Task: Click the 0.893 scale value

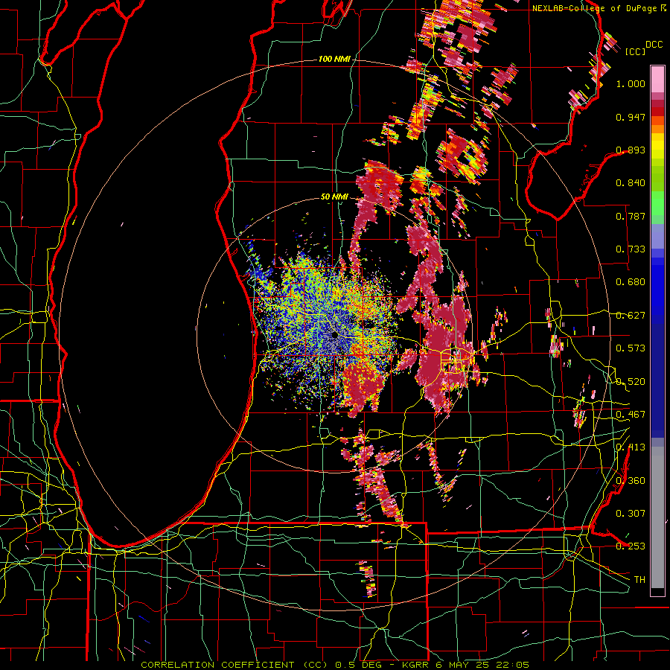Action: pyautogui.click(x=631, y=150)
